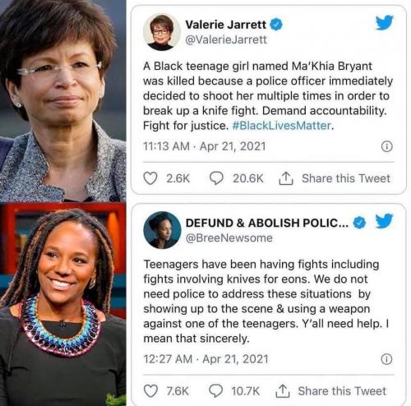Click share upload icon on Valerie Jarrett's tweet
Viewport: 411px width, 406px height.
tap(286, 178)
